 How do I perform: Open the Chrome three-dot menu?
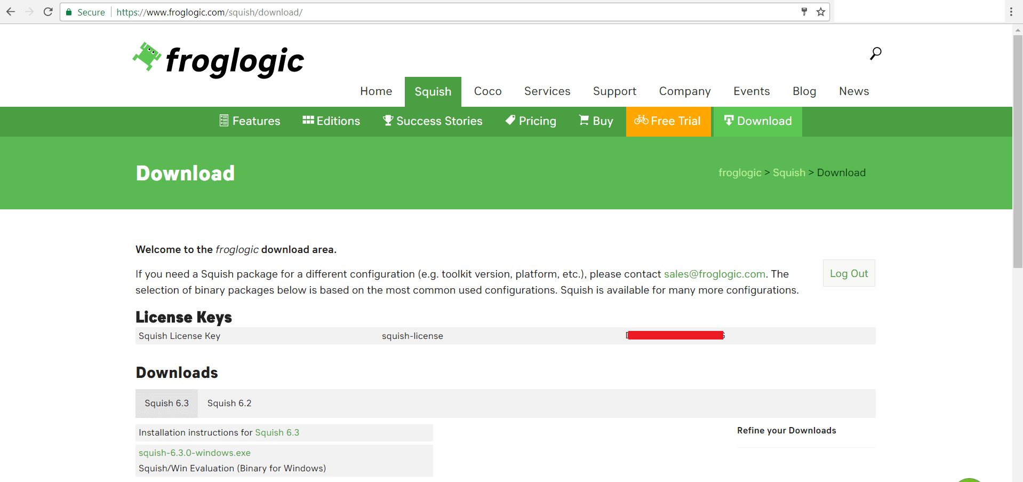pos(1011,12)
